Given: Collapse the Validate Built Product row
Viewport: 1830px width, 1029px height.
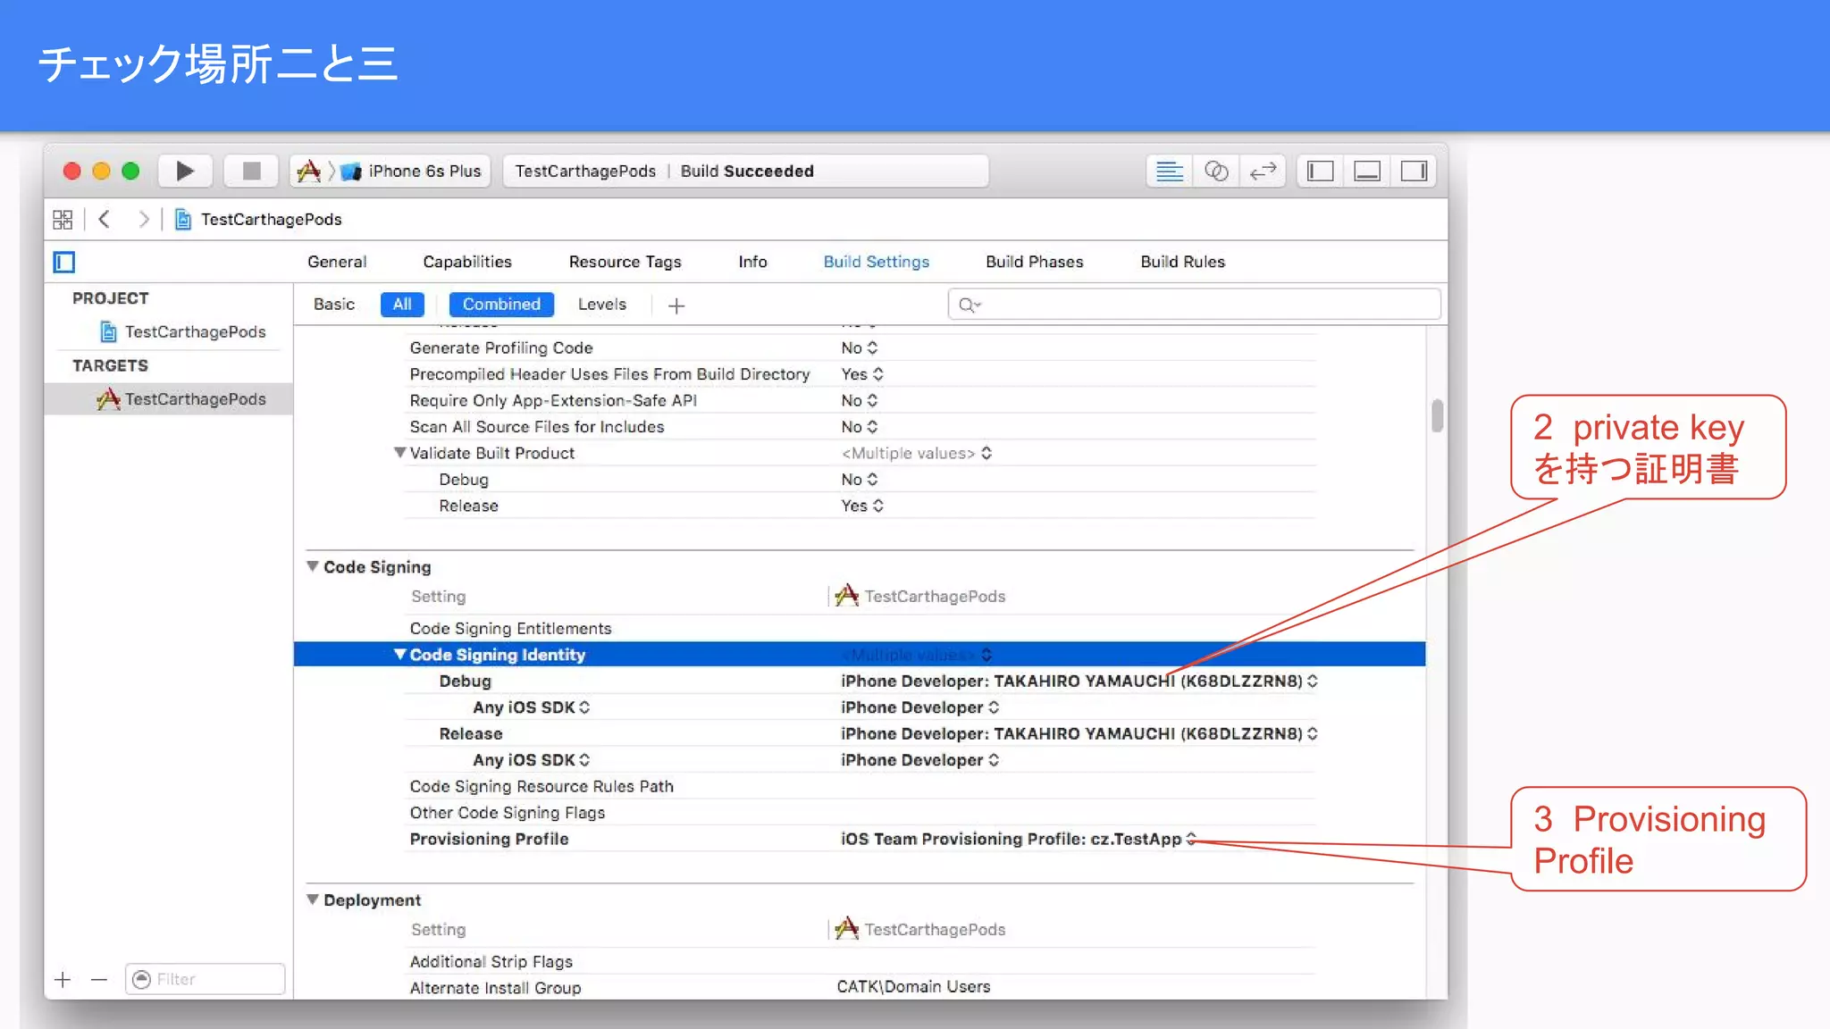Looking at the screenshot, I should [x=400, y=453].
